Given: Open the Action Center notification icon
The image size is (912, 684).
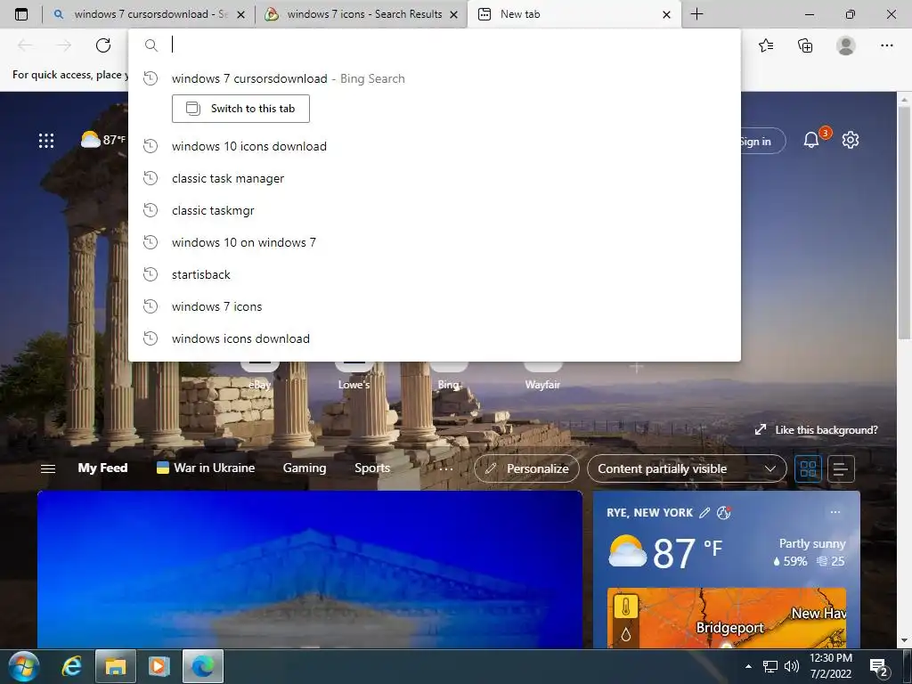Looking at the screenshot, I should (877, 667).
